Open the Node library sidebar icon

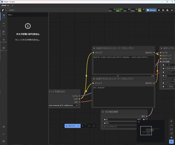[4, 24]
